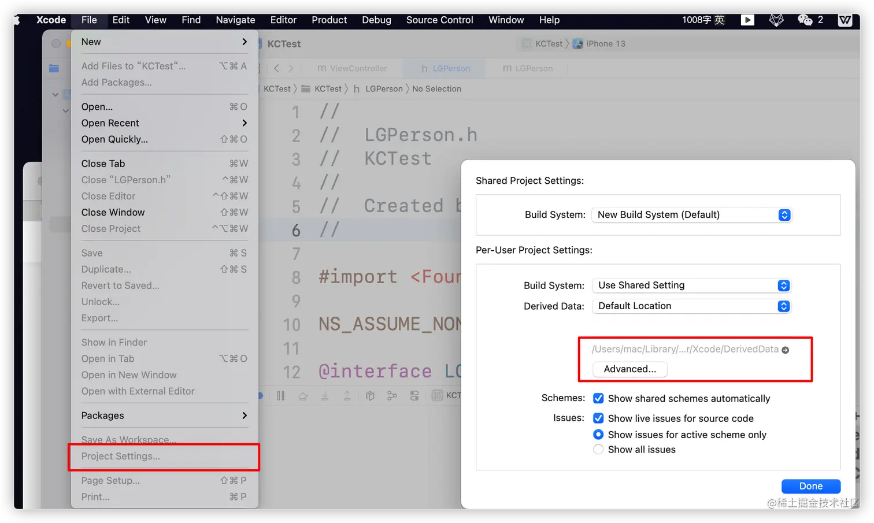The width and height of the screenshot is (874, 523).
Task: Click the /Users/mac/Library DerivedData path text
Action: pyautogui.click(x=685, y=349)
